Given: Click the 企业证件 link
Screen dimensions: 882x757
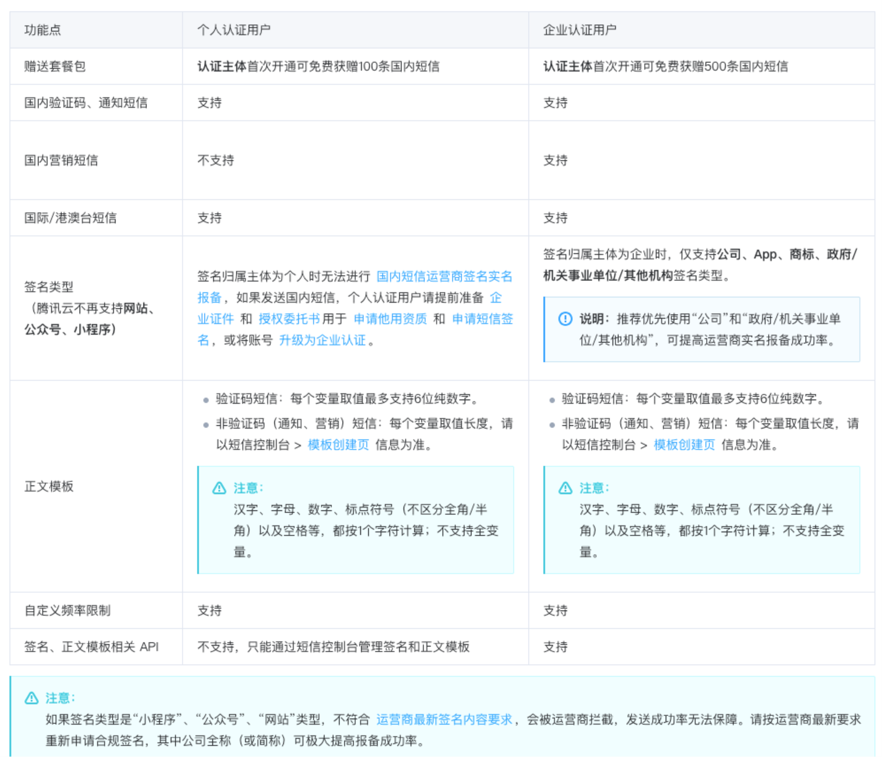Looking at the screenshot, I should point(216,319).
